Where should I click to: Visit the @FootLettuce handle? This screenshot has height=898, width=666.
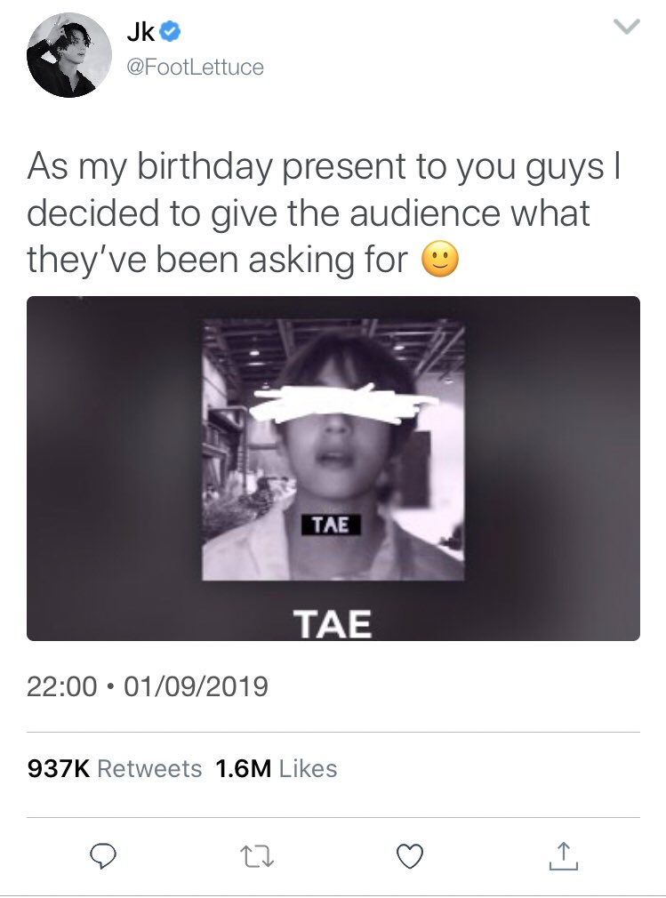(195, 67)
